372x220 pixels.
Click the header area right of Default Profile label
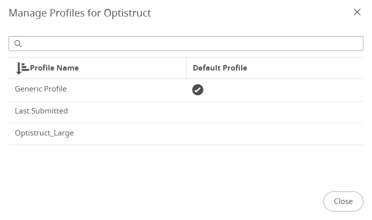(305, 68)
